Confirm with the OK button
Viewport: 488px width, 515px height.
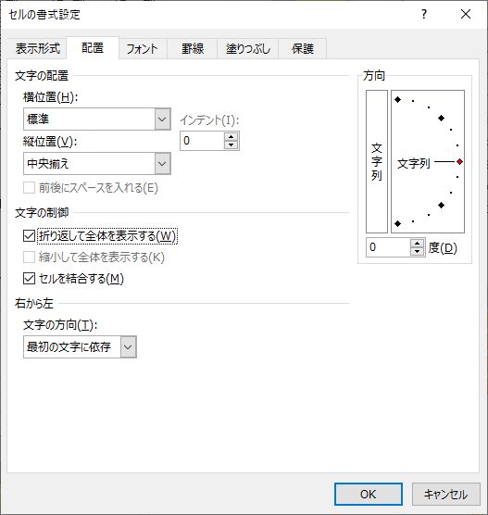[369, 494]
